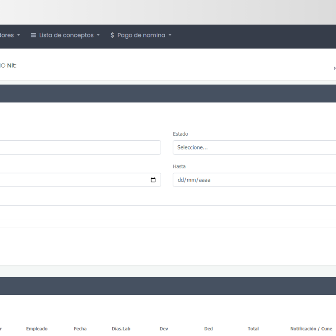336x336 pixels.
Task: Focus the text input left of Estado
Action: coord(80,147)
